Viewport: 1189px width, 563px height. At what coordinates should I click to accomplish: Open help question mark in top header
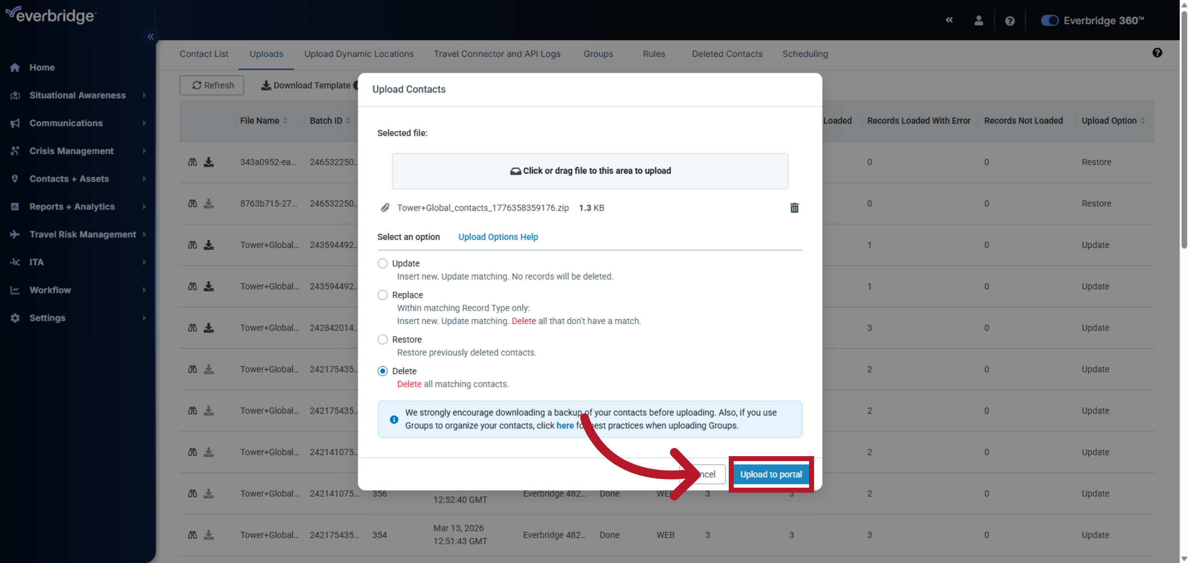[x=1010, y=21]
